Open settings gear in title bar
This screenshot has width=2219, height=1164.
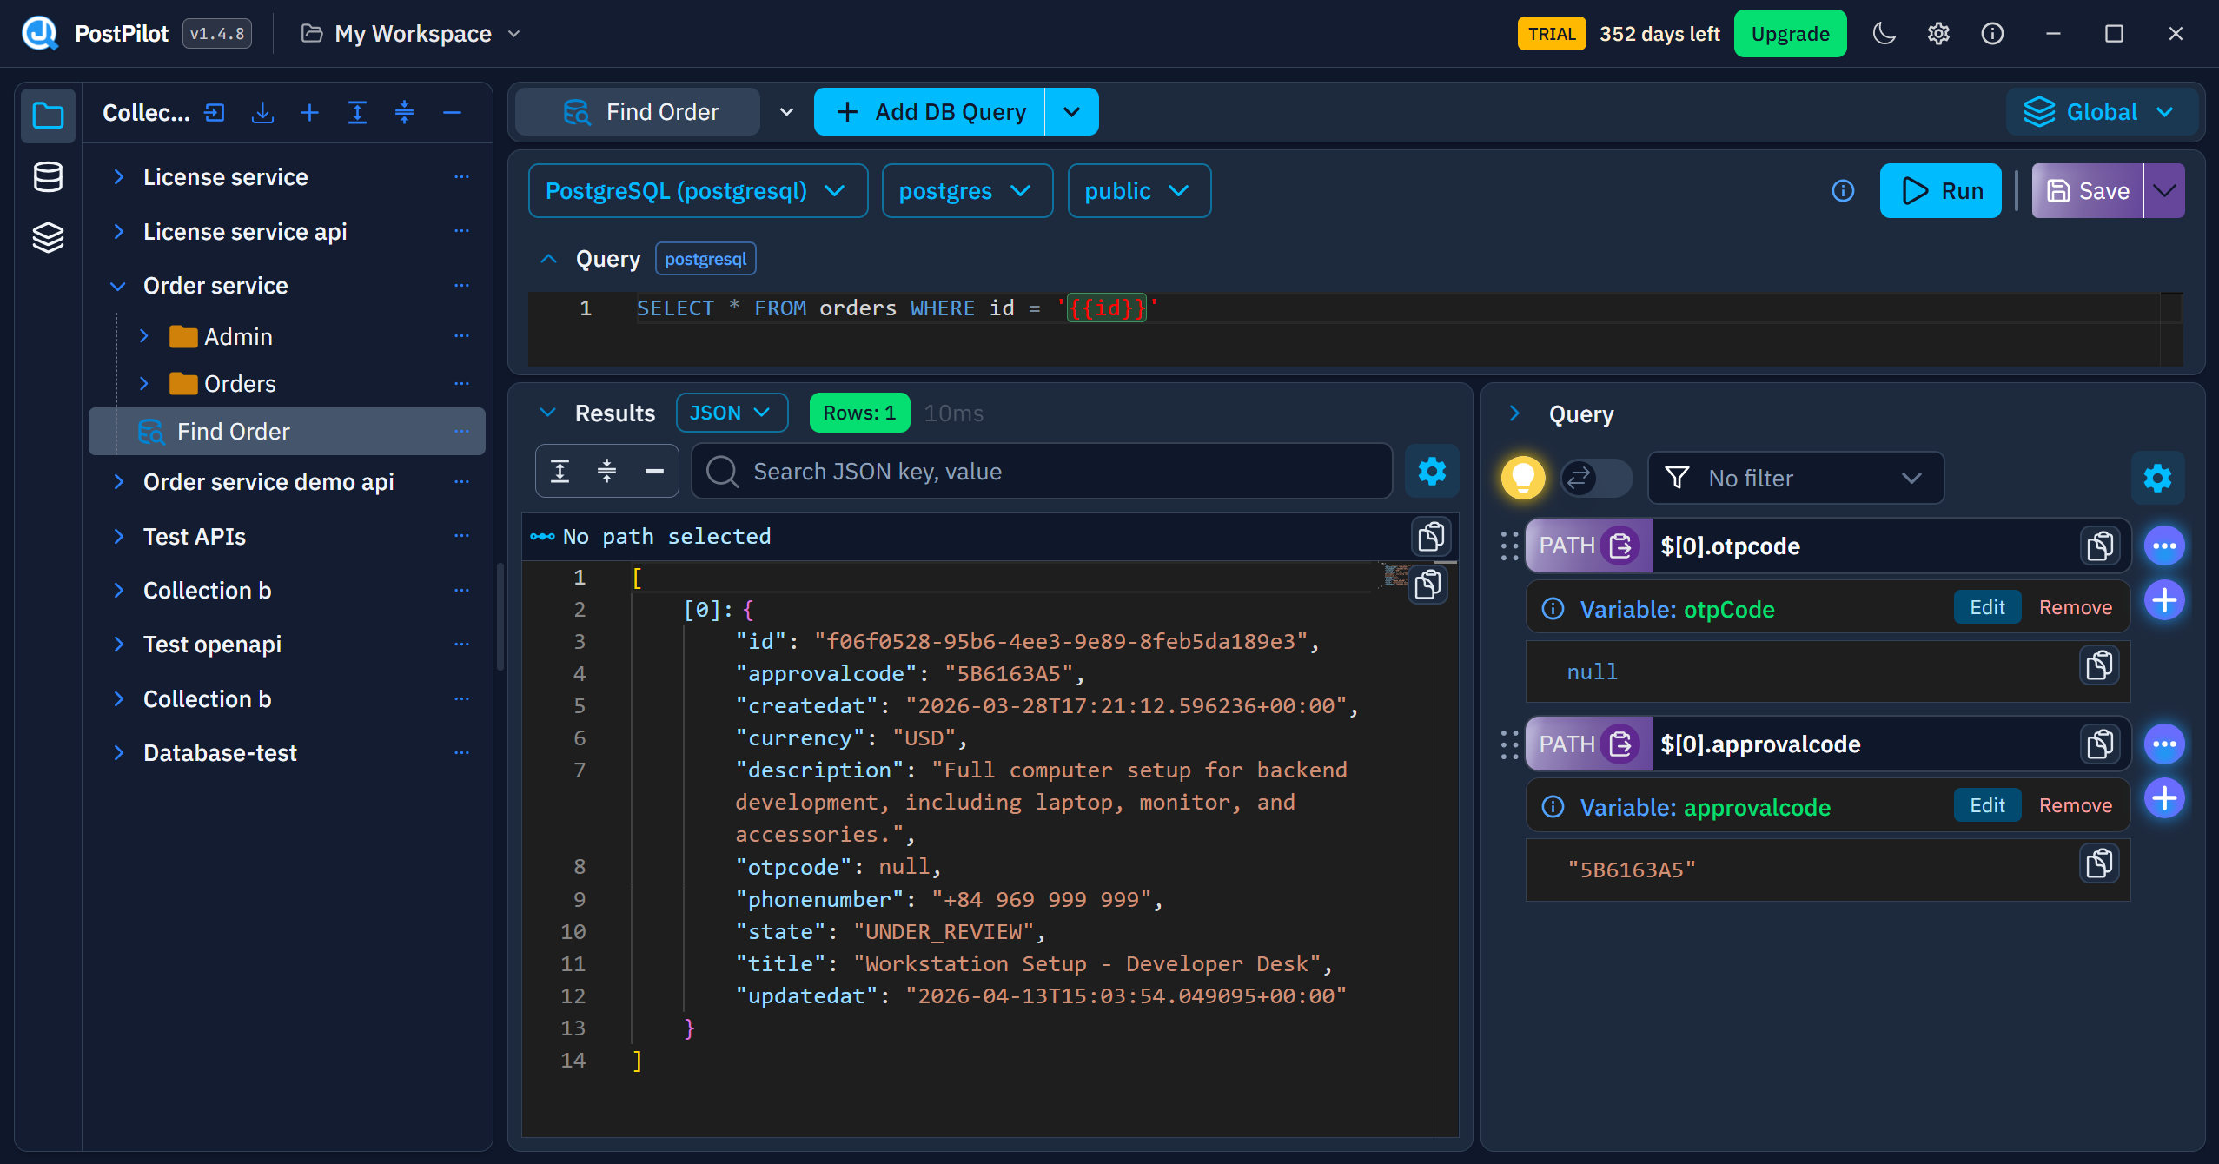click(x=1938, y=34)
